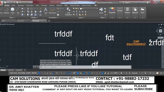Select the Stretch tool in Modify panel
Viewport: 164px width, 92px height.
tap(28, 15)
